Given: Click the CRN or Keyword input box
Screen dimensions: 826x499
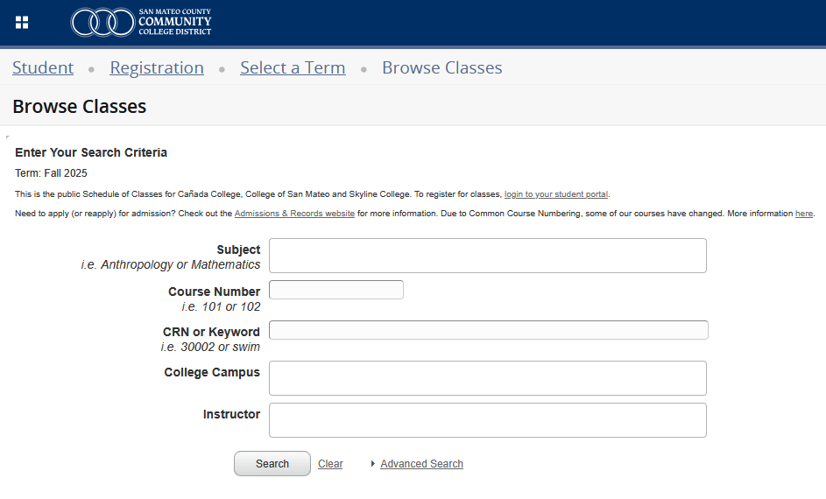Looking at the screenshot, I should [489, 330].
